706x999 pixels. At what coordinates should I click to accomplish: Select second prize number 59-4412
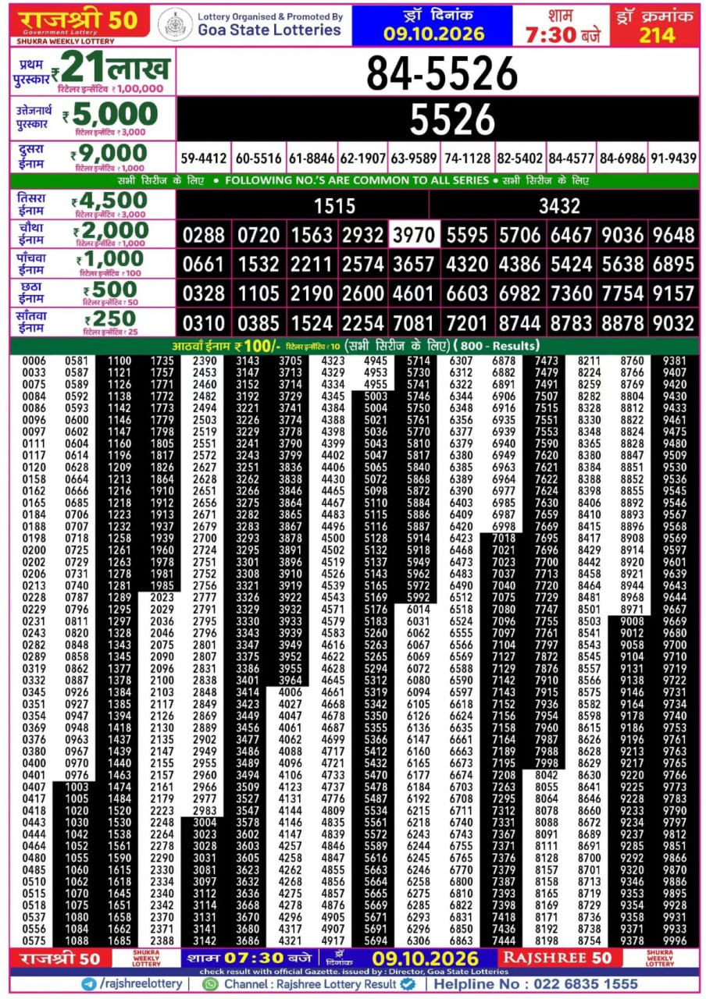tap(203, 158)
